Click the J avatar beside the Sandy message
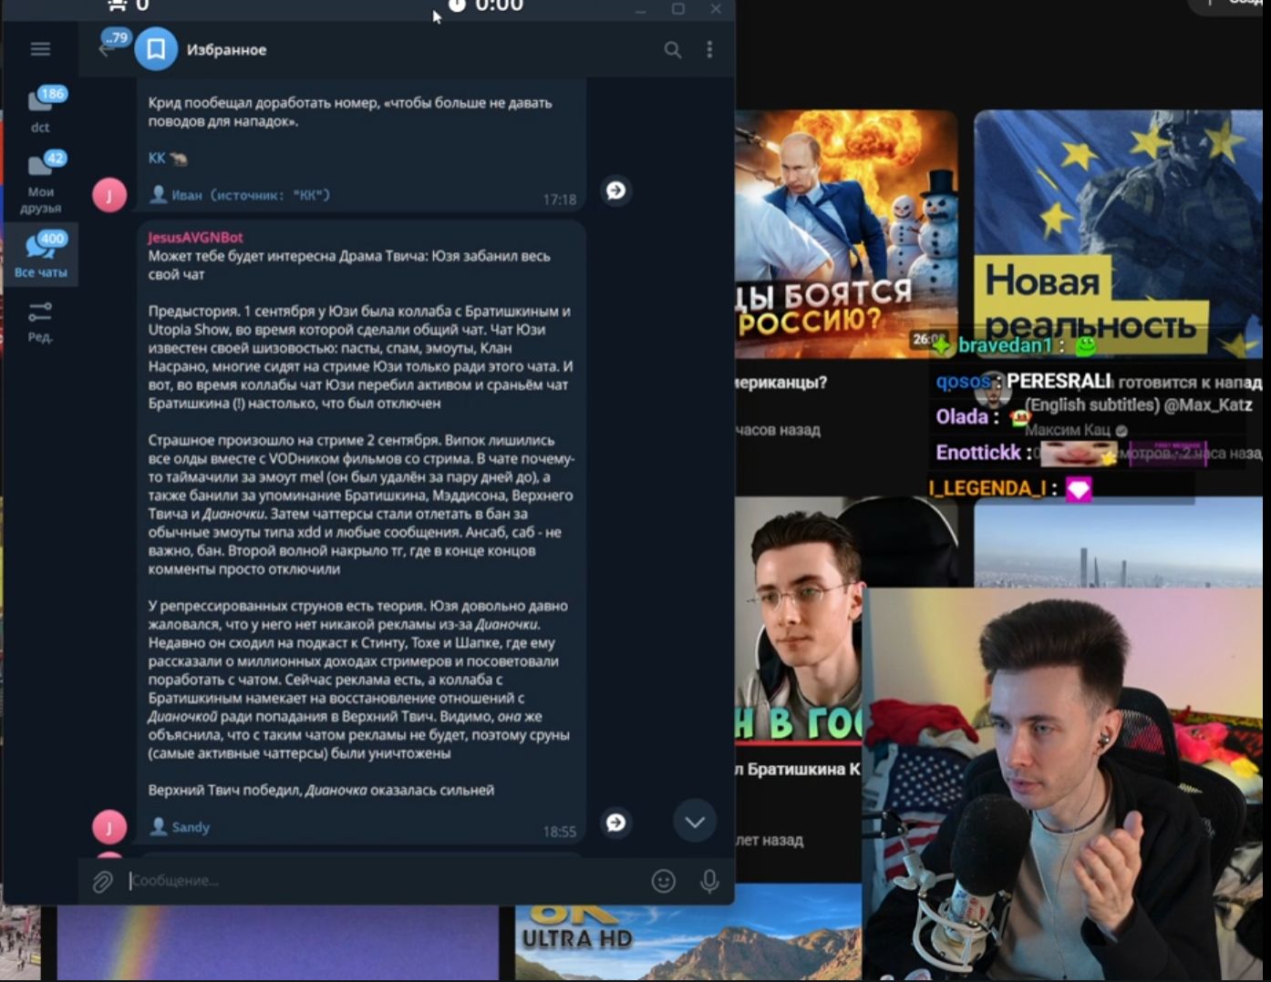 click(109, 827)
